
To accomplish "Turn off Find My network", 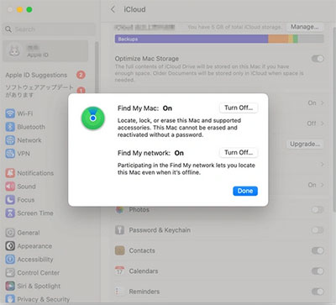I will point(239,153).
